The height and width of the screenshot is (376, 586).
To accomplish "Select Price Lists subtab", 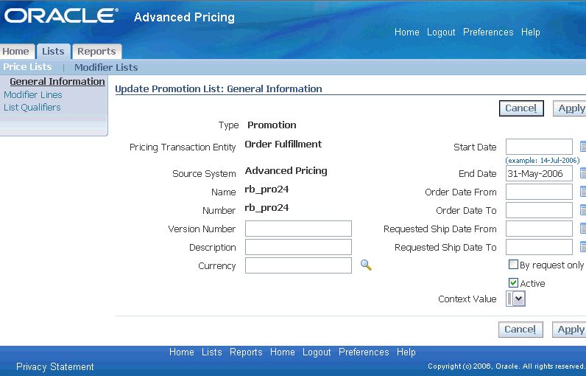I will [x=28, y=66].
